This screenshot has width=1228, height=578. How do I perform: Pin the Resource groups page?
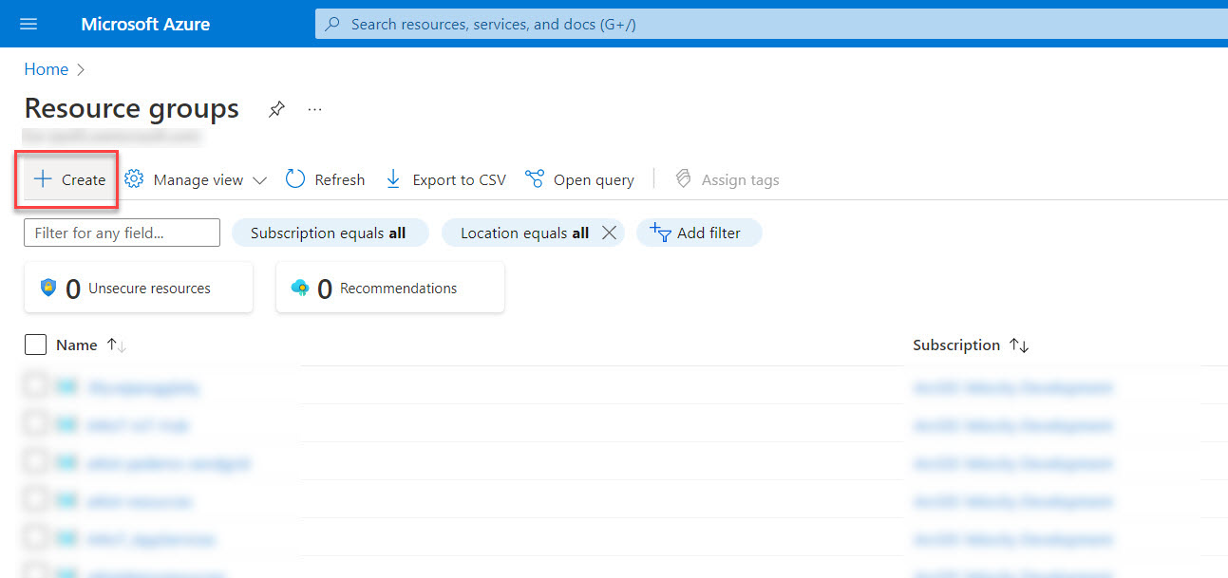click(x=276, y=109)
